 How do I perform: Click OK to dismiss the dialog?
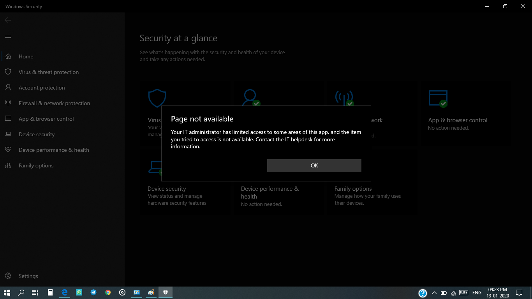coord(314,165)
